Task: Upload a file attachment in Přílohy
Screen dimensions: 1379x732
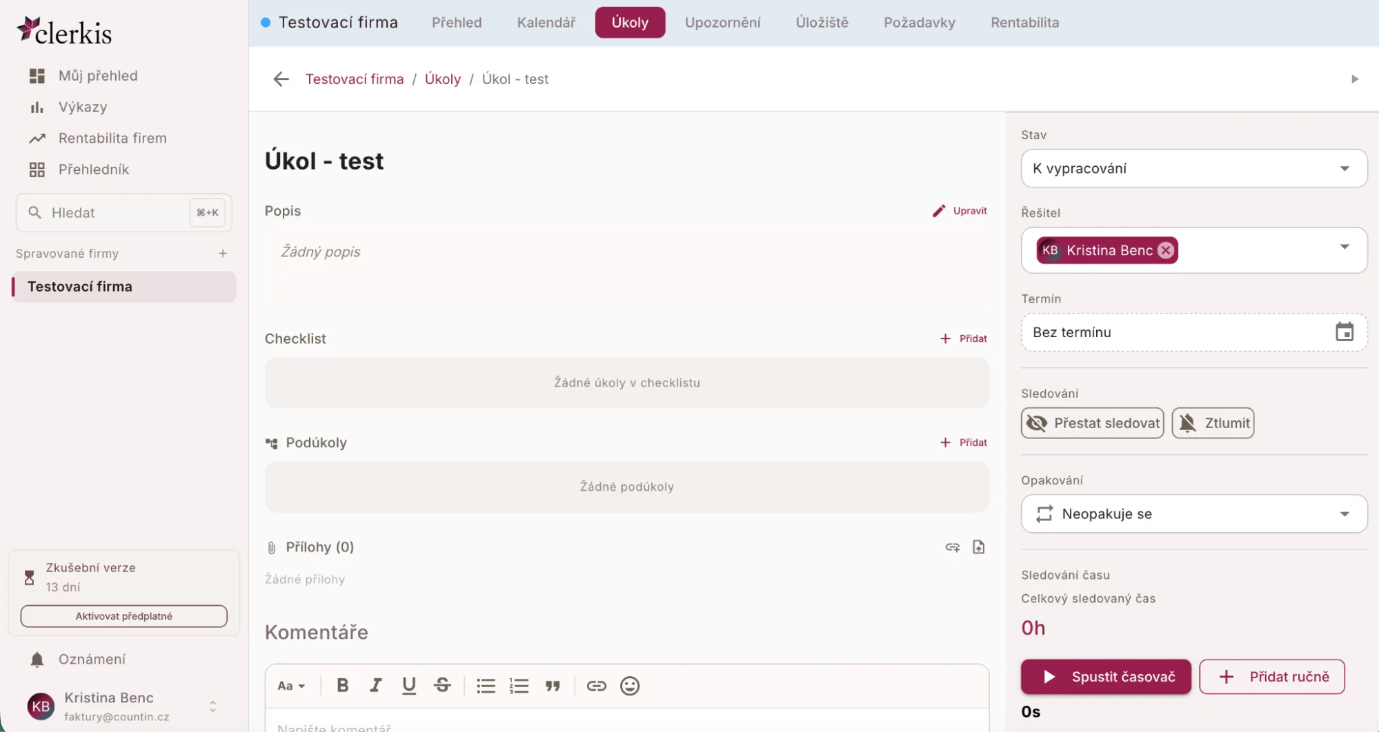Action: pos(978,547)
